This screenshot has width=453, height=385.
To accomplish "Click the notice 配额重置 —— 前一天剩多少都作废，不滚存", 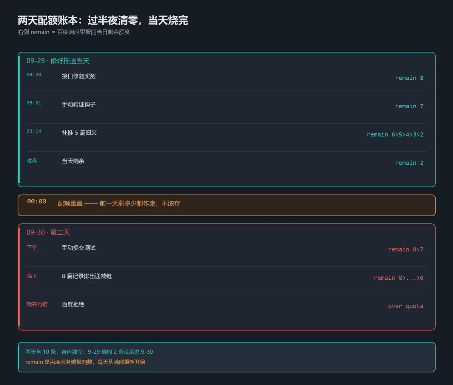I will [119, 203].
